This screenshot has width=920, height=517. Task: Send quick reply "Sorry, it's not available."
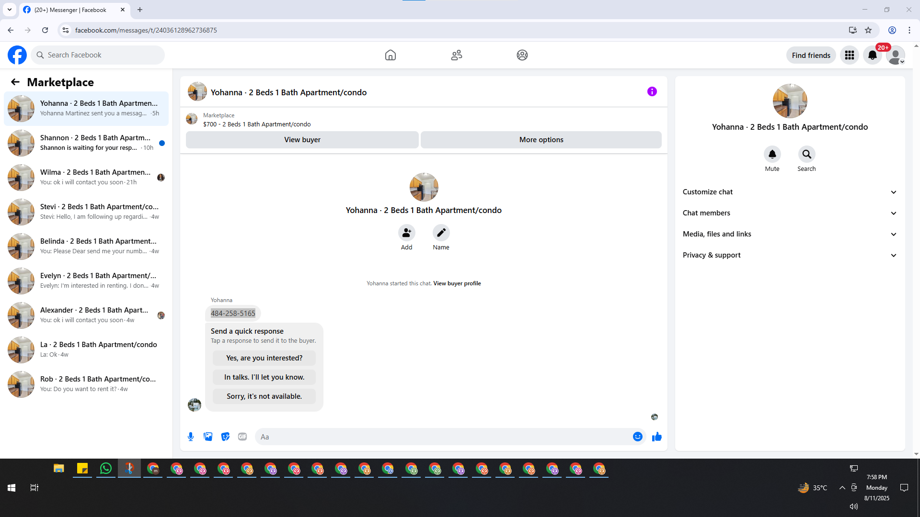coord(264,396)
